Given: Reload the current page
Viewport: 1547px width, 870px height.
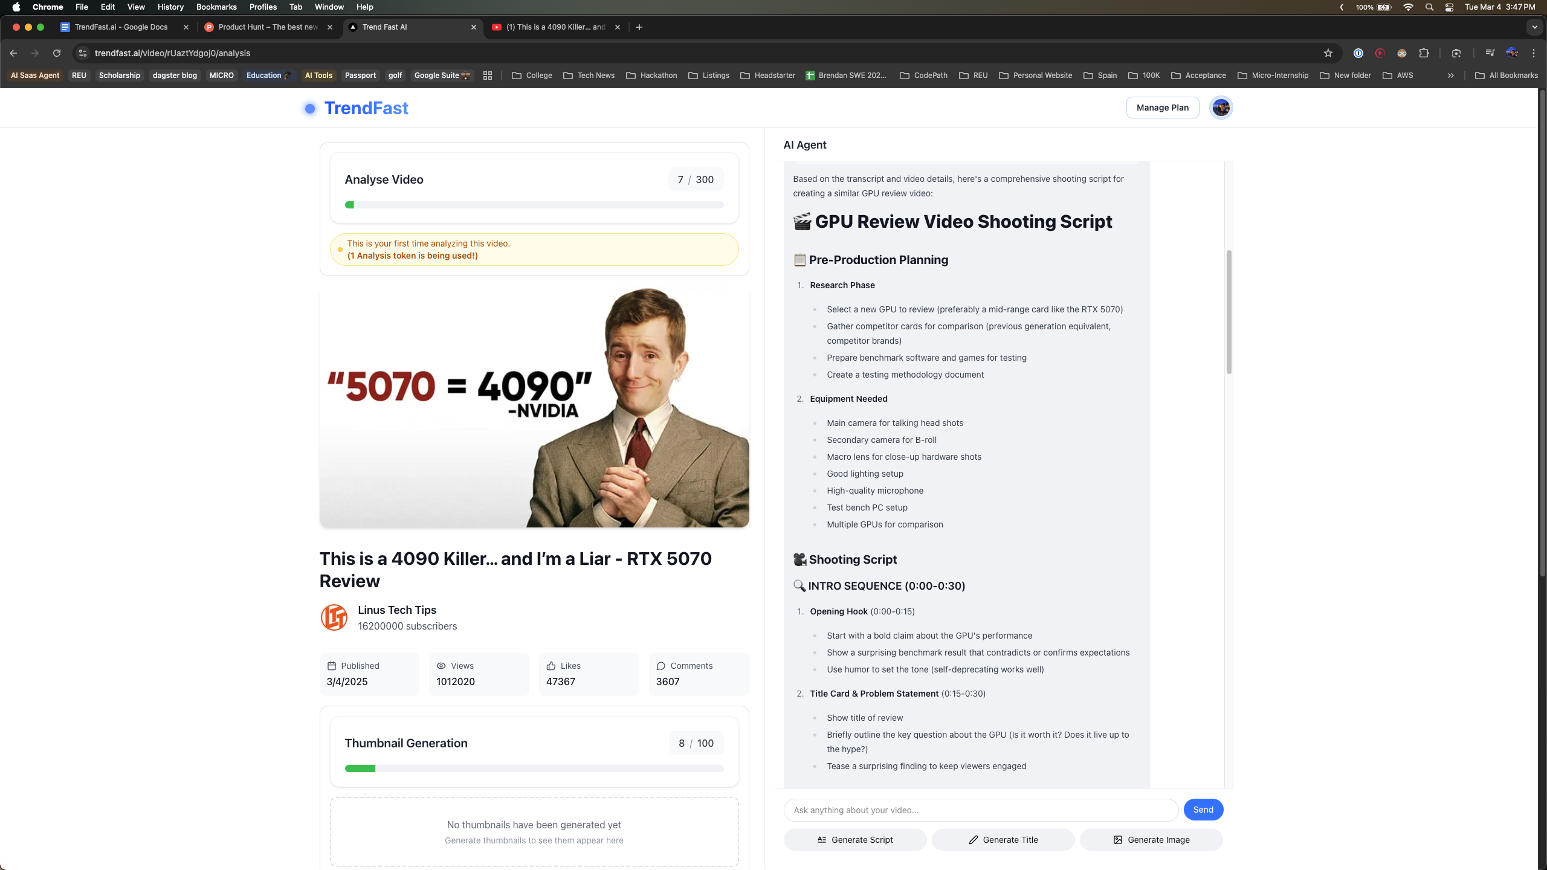Looking at the screenshot, I should point(57,53).
